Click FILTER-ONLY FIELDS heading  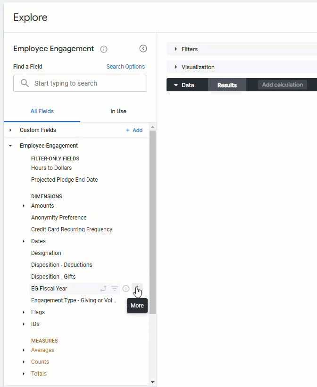click(55, 158)
